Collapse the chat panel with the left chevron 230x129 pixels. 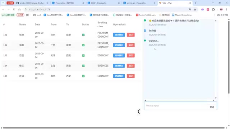pos(139,111)
